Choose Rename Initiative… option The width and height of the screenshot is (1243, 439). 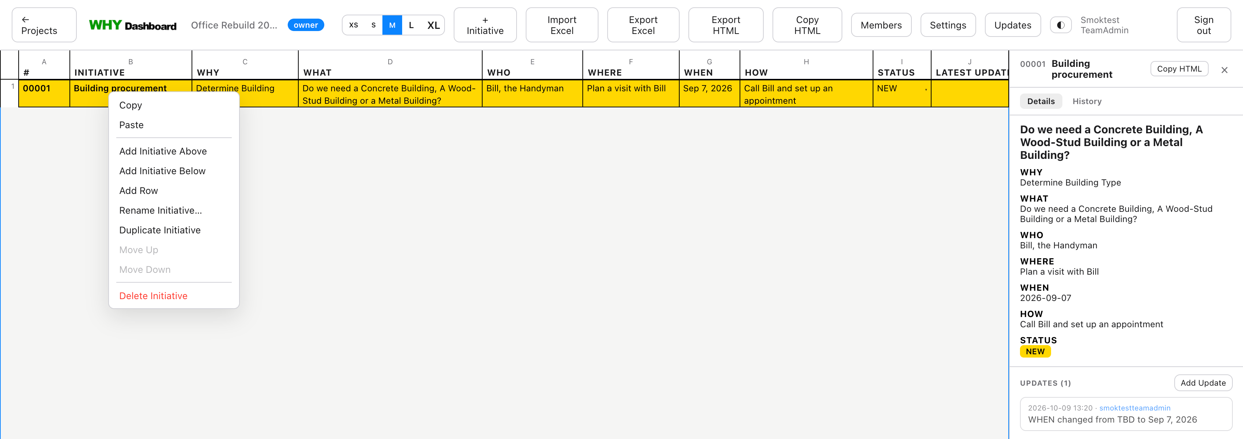[174, 211]
